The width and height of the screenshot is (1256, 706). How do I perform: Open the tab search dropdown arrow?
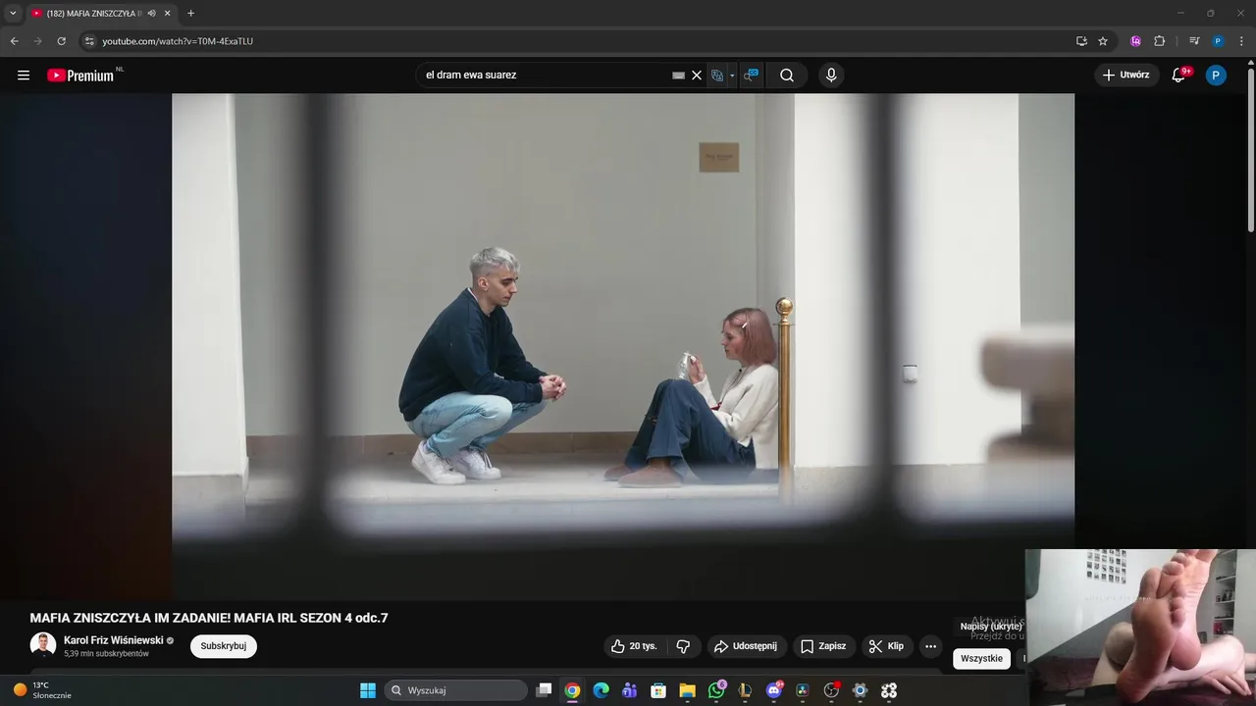tap(13, 14)
